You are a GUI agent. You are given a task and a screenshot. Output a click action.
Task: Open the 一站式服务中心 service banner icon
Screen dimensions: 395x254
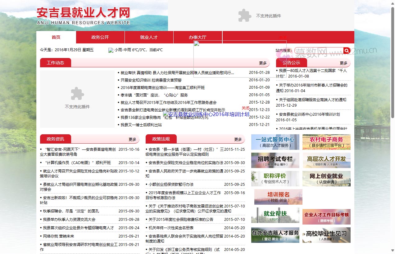click(275, 142)
